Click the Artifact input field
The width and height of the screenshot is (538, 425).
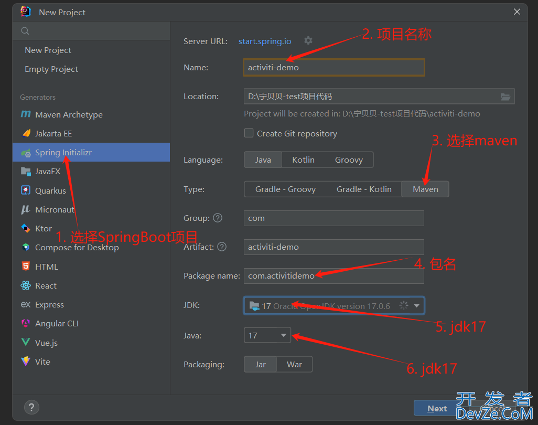tap(334, 247)
